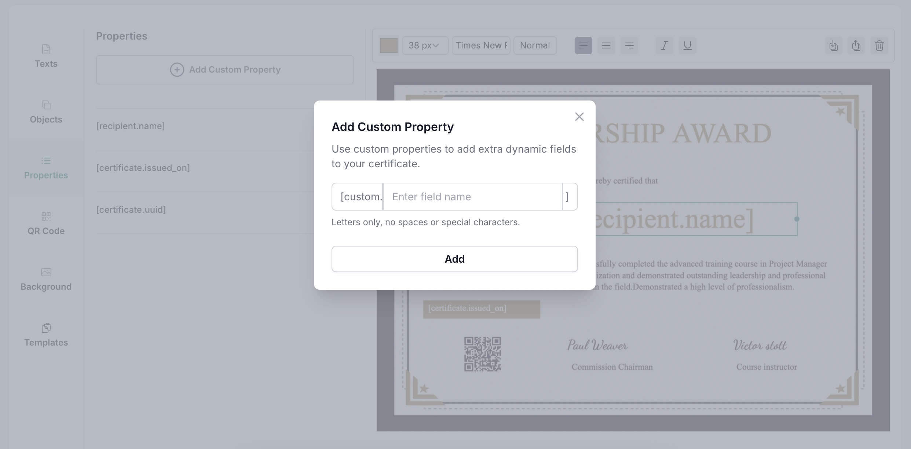Open the Objects sidebar panel
This screenshot has height=449, width=911.
click(46, 112)
